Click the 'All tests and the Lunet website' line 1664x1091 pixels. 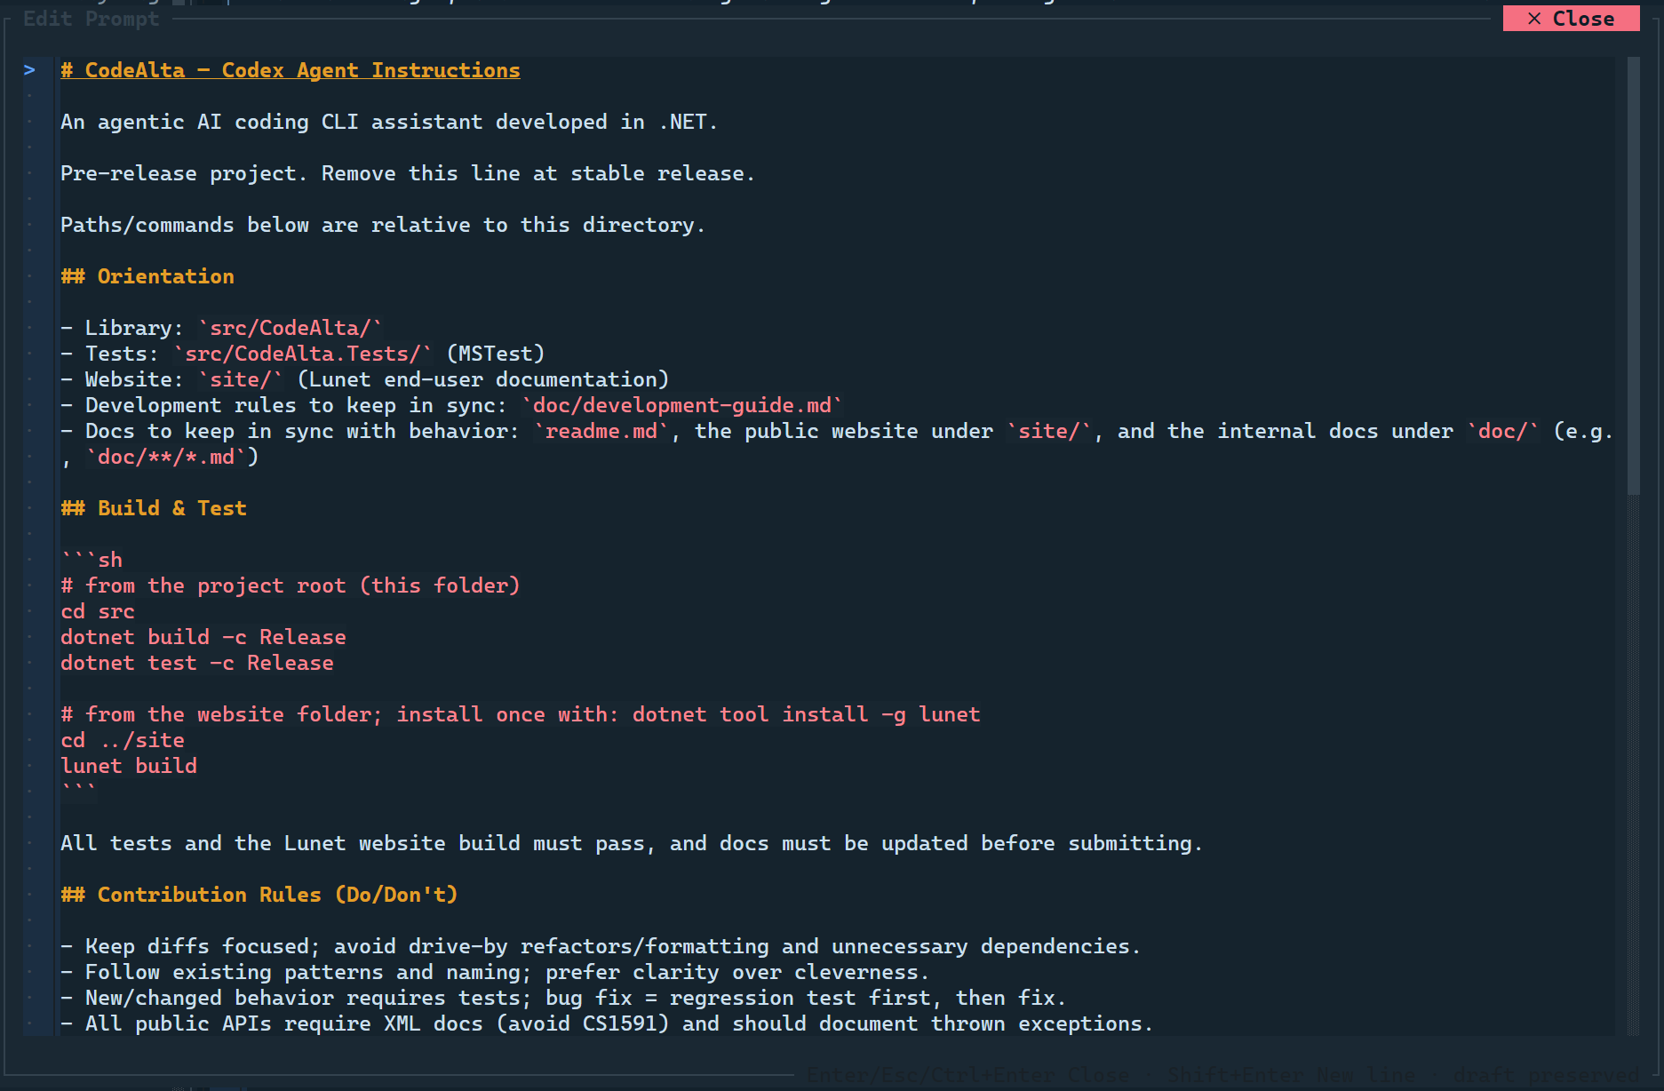pos(631,843)
